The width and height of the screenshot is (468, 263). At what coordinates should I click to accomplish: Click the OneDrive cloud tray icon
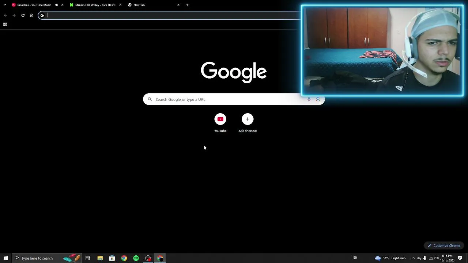419,258
